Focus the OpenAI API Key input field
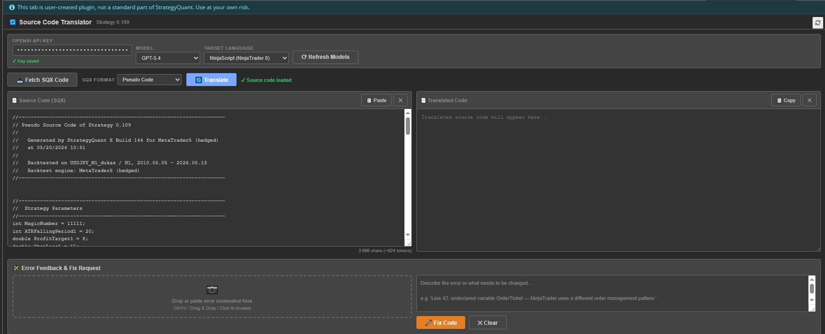 pyautogui.click(x=72, y=50)
